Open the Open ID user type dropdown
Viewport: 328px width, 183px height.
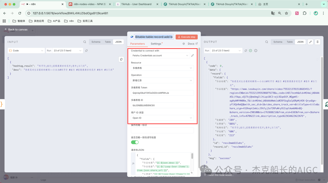point(162,118)
